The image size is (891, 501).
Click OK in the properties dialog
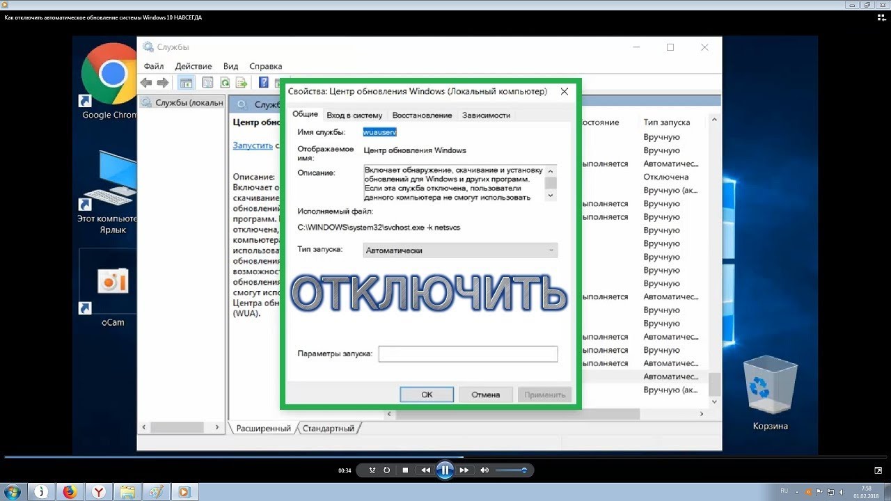tap(427, 395)
